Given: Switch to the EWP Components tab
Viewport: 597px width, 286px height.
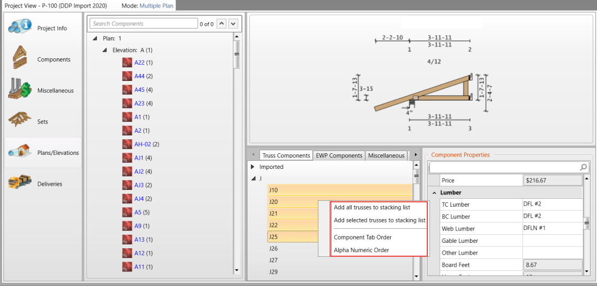Looking at the screenshot, I should click(339, 155).
